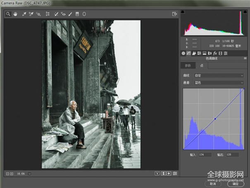Click the zoom out minus button
The height and width of the screenshot is (188, 250).
pos(7,174)
